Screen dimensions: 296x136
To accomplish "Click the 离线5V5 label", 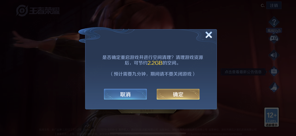I will pyautogui.click(x=274, y=31).
